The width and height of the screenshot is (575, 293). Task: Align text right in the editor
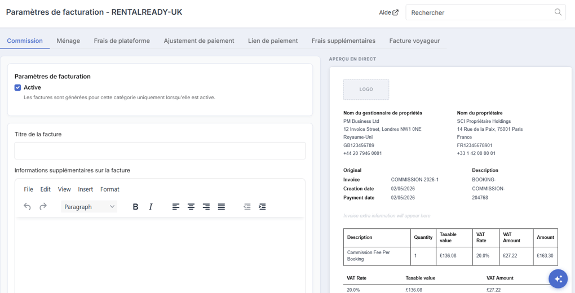click(x=206, y=207)
